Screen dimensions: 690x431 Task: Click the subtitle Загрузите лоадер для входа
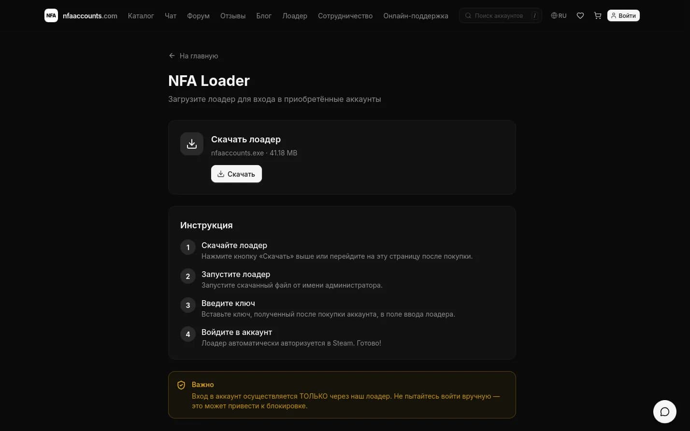pyautogui.click(x=274, y=99)
